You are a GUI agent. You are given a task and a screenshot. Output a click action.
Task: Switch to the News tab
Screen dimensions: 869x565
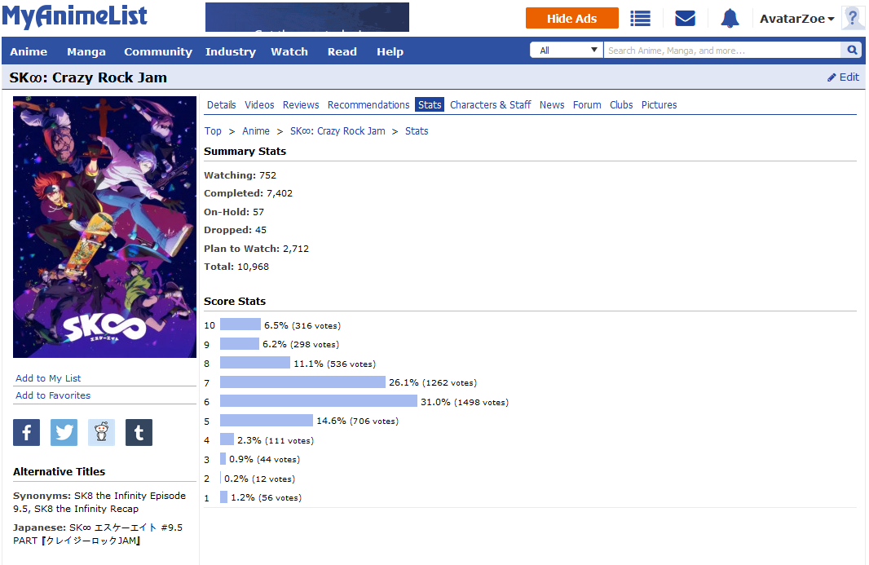(552, 105)
